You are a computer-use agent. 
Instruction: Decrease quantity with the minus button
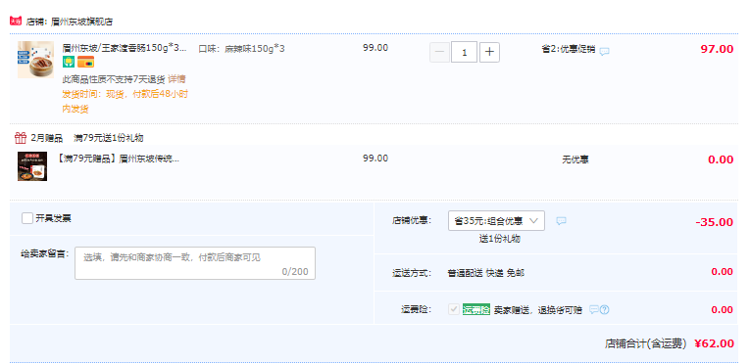click(x=439, y=53)
